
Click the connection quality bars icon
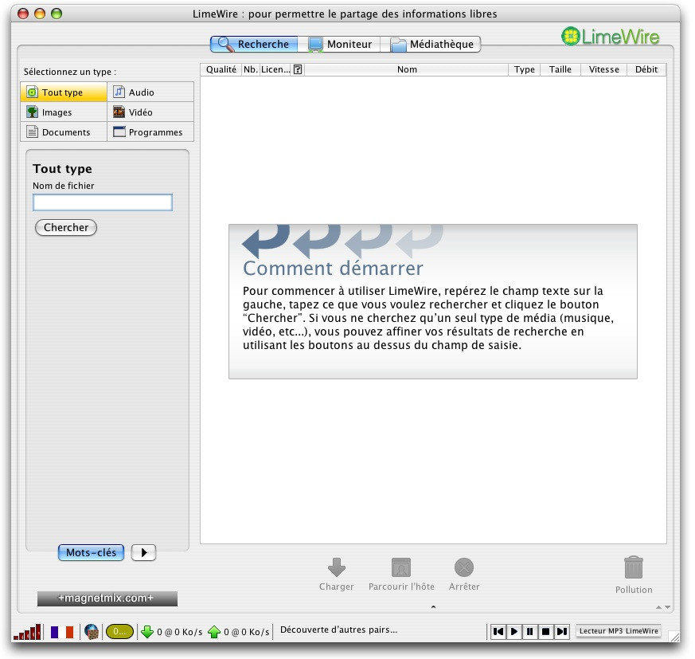coord(28,632)
